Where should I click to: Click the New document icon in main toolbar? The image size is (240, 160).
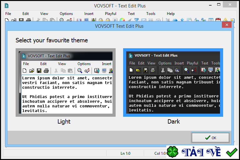7,20
